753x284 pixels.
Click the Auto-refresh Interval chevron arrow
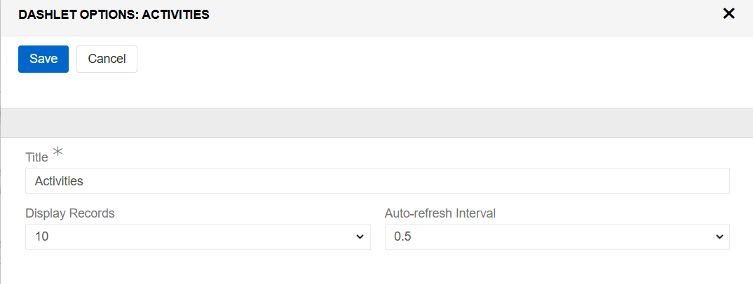click(719, 237)
